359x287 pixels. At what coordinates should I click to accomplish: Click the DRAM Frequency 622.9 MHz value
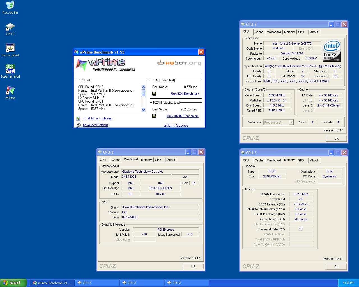pyautogui.click(x=301, y=194)
